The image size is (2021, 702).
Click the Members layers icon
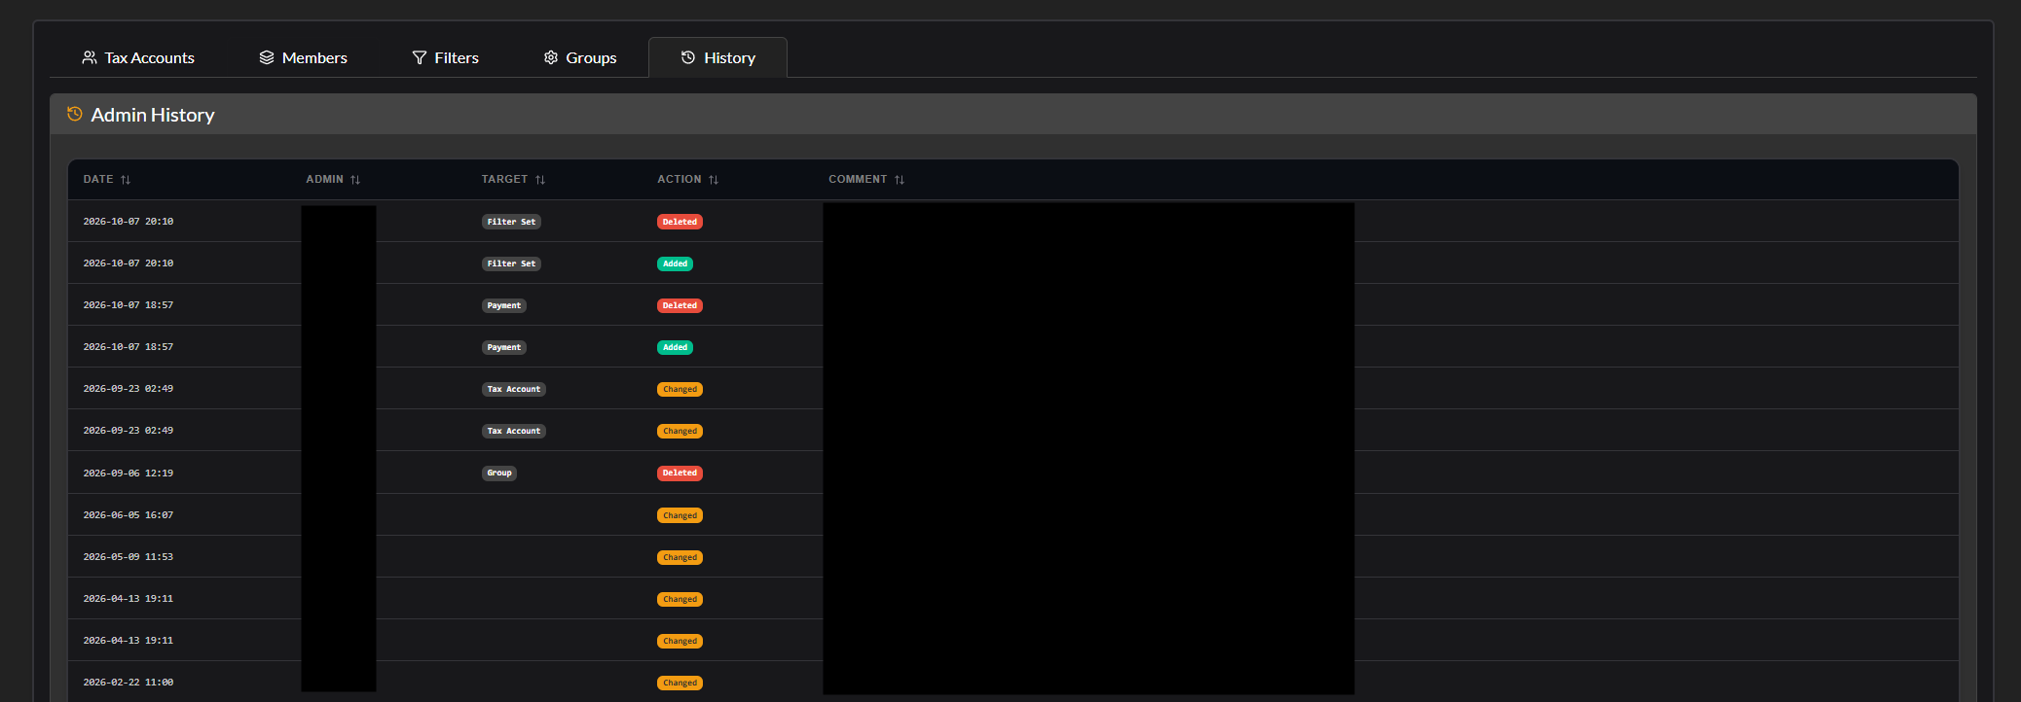click(x=267, y=57)
